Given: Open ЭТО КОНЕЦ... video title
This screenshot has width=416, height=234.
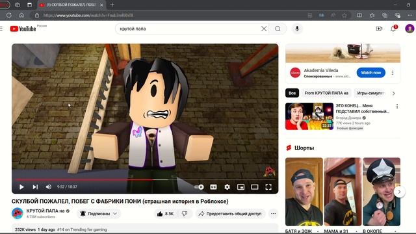Looking at the screenshot, I should click(x=363, y=109).
